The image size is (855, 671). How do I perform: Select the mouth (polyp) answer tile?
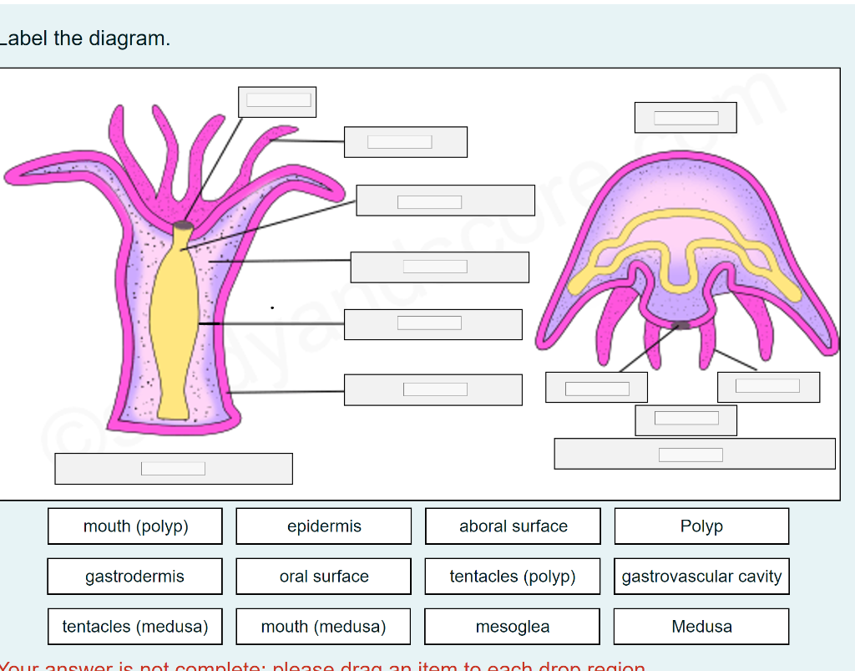coord(134,526)
